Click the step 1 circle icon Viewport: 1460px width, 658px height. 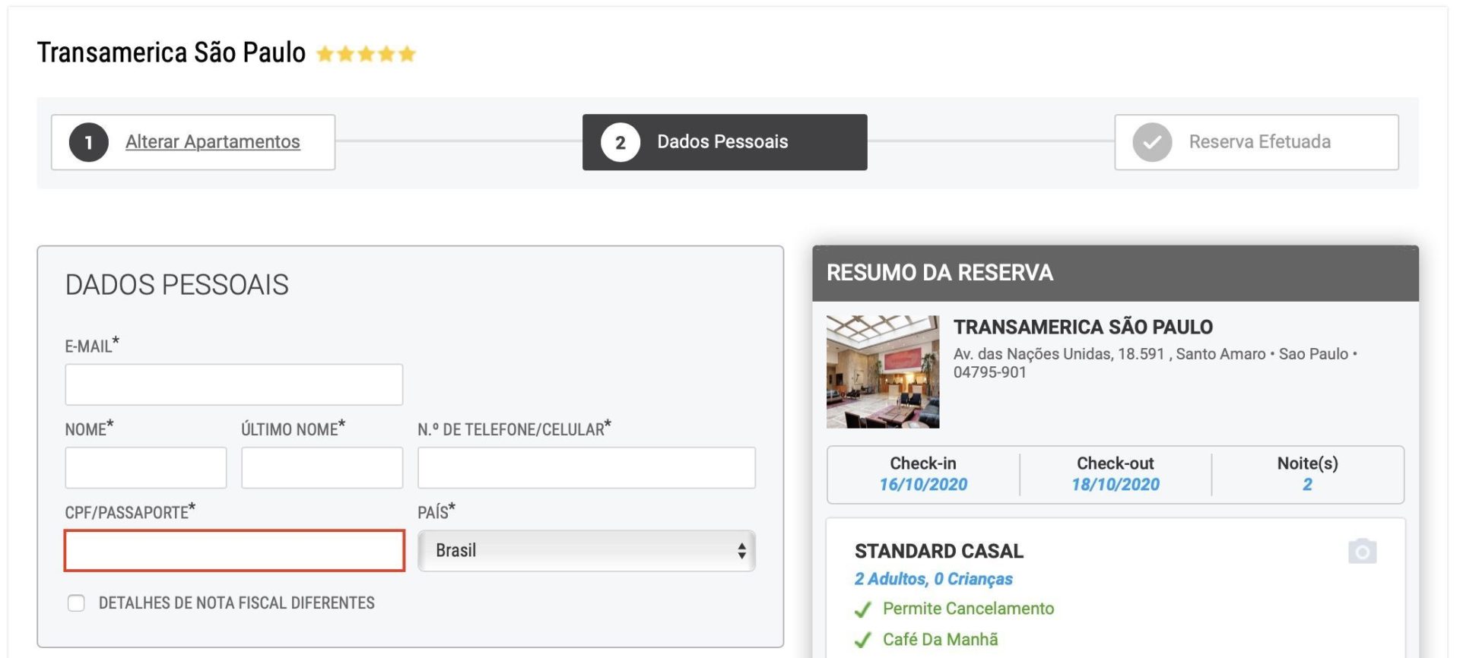tap(89, 142)
